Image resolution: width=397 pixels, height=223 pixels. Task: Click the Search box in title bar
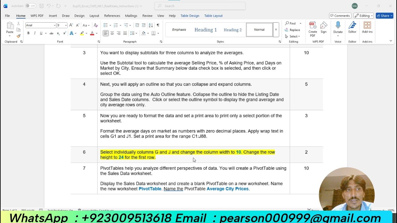pos(200,6)
